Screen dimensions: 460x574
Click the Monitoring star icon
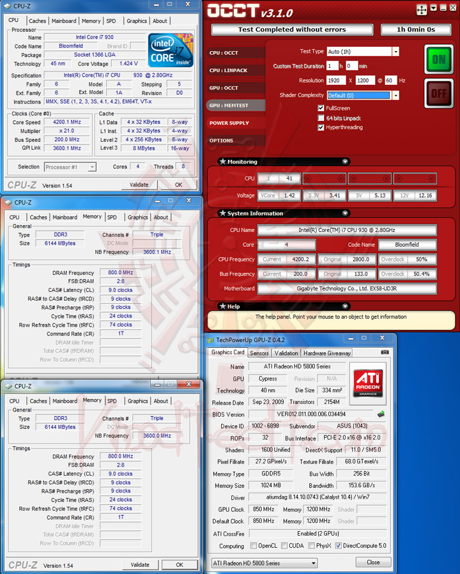click(x=222, y=162)
